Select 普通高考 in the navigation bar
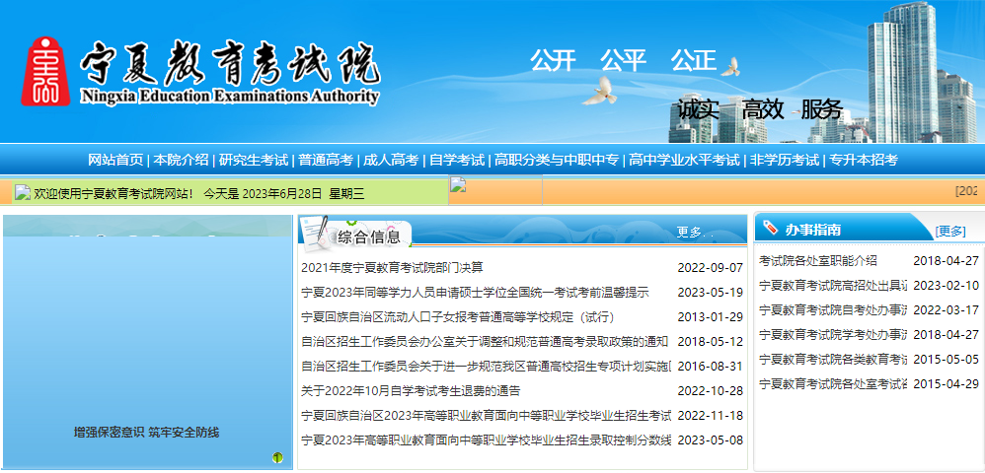Image resolution: width=985 pixels, height=473 pixels. click(x=326, y=160)
